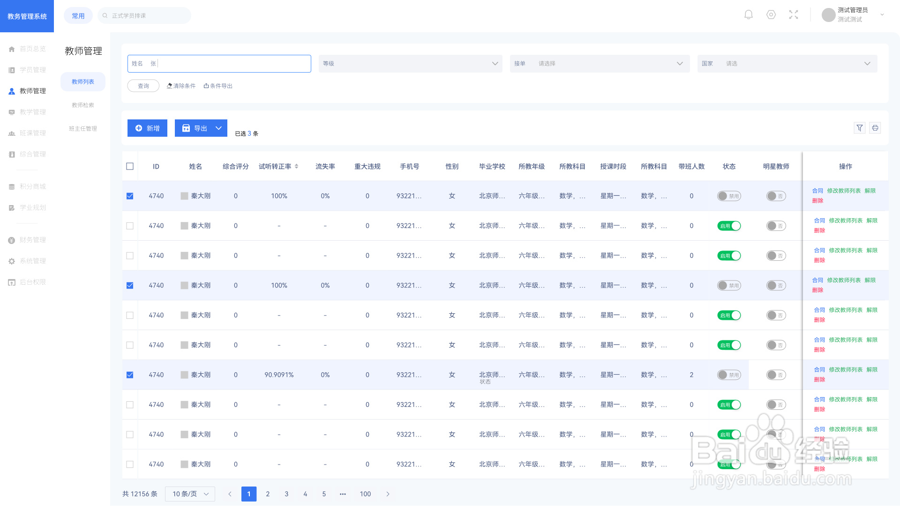Click the 查询 search button
This screenshot has height=509, width=900.
(143, 86)
